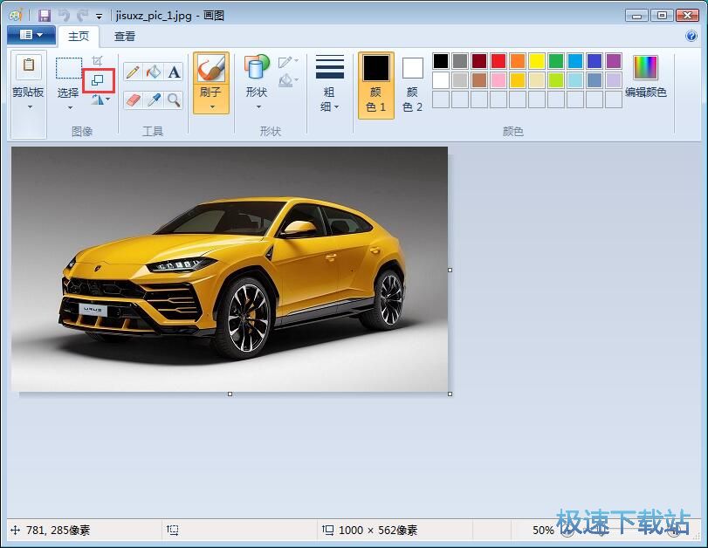Switch to the 主页 tab
The image size is (708, 548).
[x=79, y=36]
